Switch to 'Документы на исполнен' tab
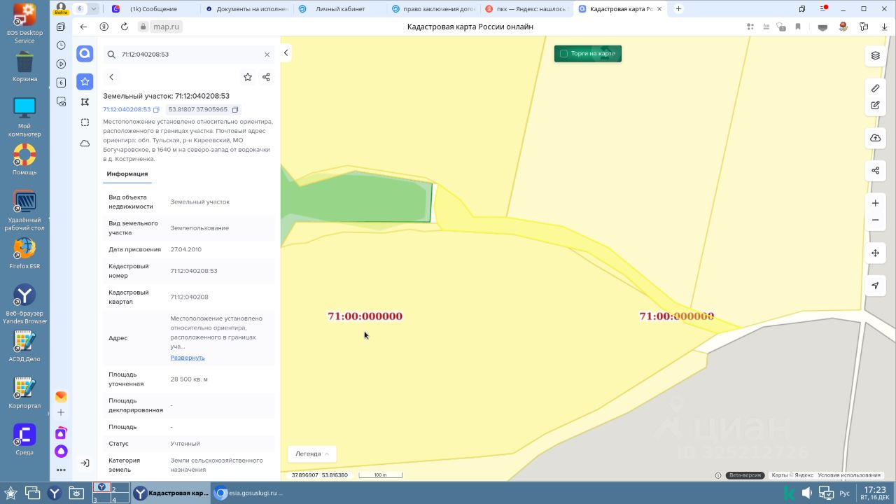Image resolution: width=896 pixels, height=504 pixels. [248, 9]
